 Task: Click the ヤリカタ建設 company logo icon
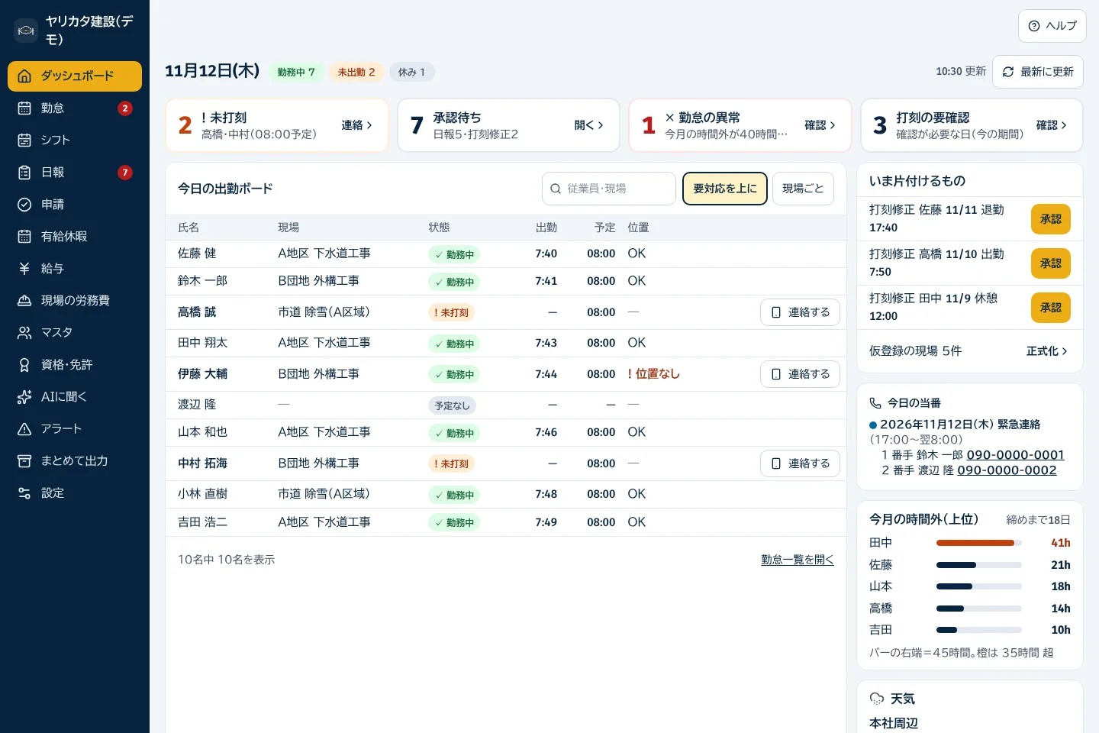click(26, 31)
